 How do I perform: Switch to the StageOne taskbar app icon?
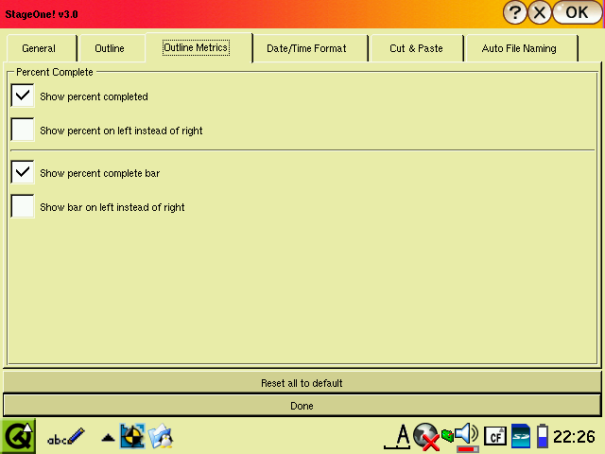click(x=132, y=437)
